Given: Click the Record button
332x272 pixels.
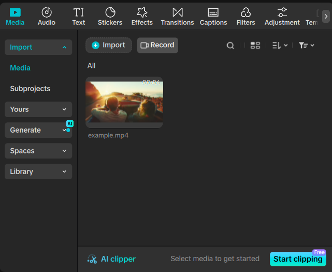Looking at the screenshot, I should coord(157,45).
